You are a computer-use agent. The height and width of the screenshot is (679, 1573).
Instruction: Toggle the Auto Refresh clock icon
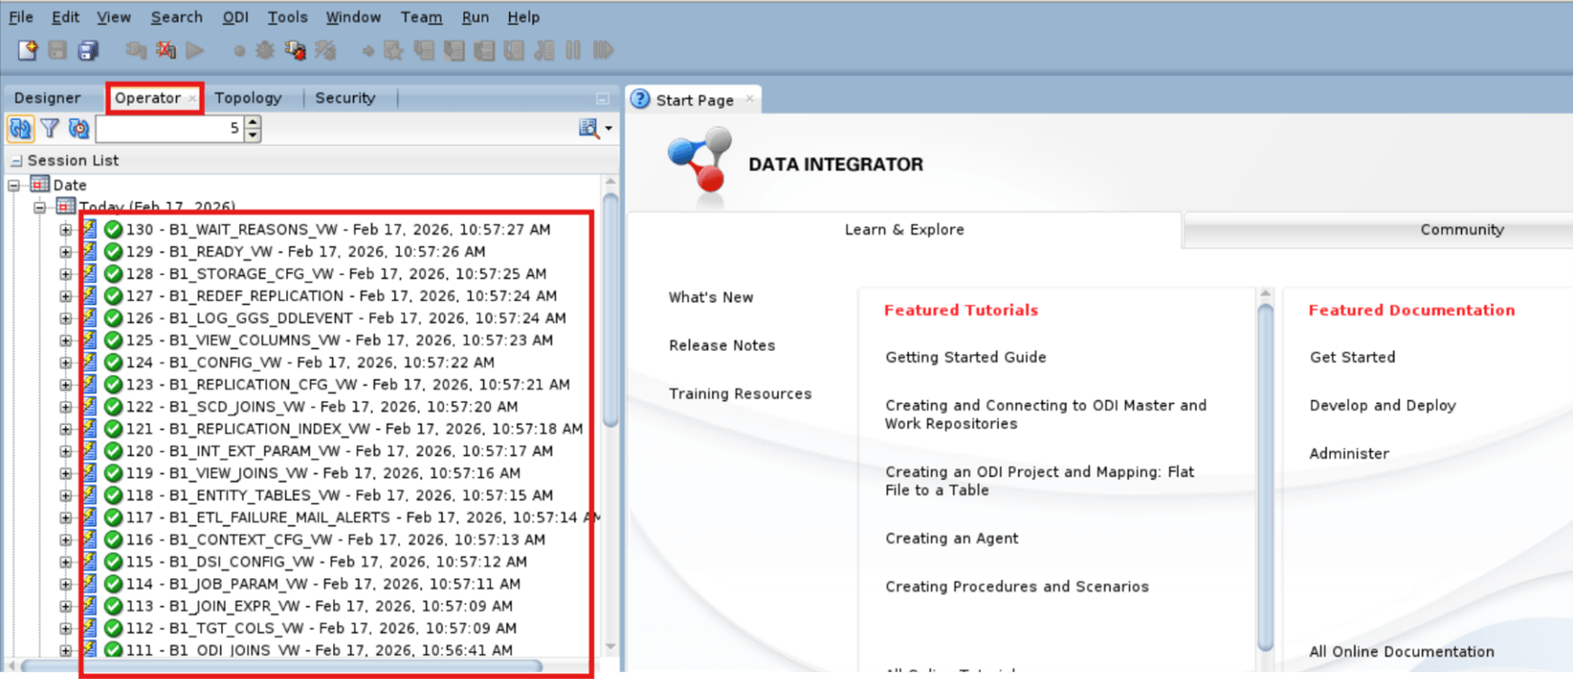(x=79, y=129)
